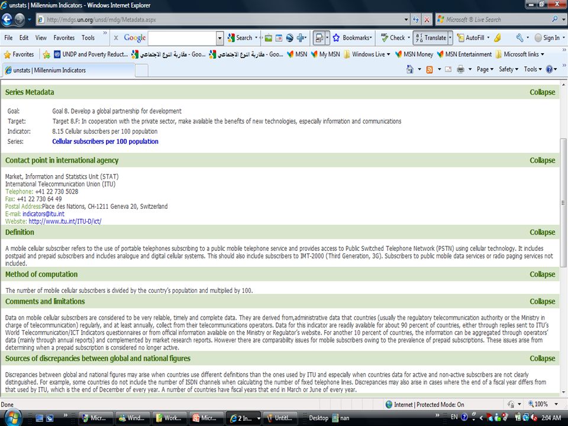Close the Google toolbar with the x
Screen dimensions: 568x426
click(x=116, y=38)
